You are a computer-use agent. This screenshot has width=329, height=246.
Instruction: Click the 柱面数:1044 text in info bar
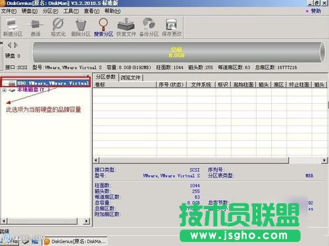170,67
